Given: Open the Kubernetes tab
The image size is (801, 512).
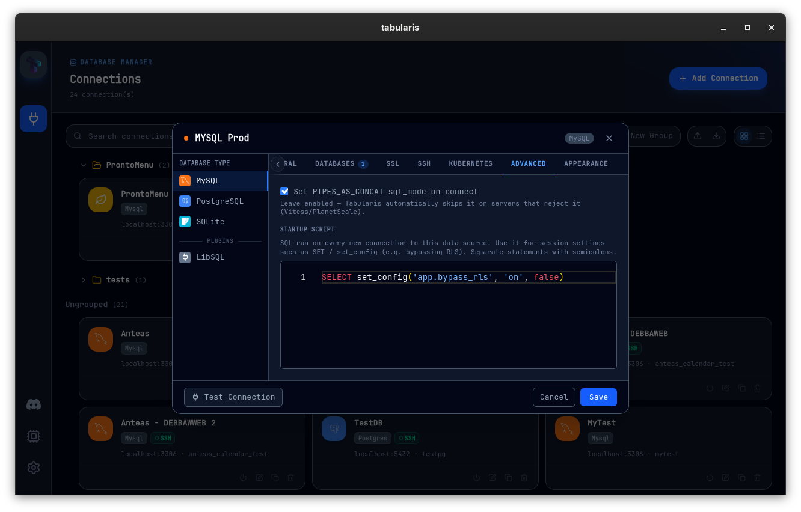Looking at the screenshot, I should (470, 164).
